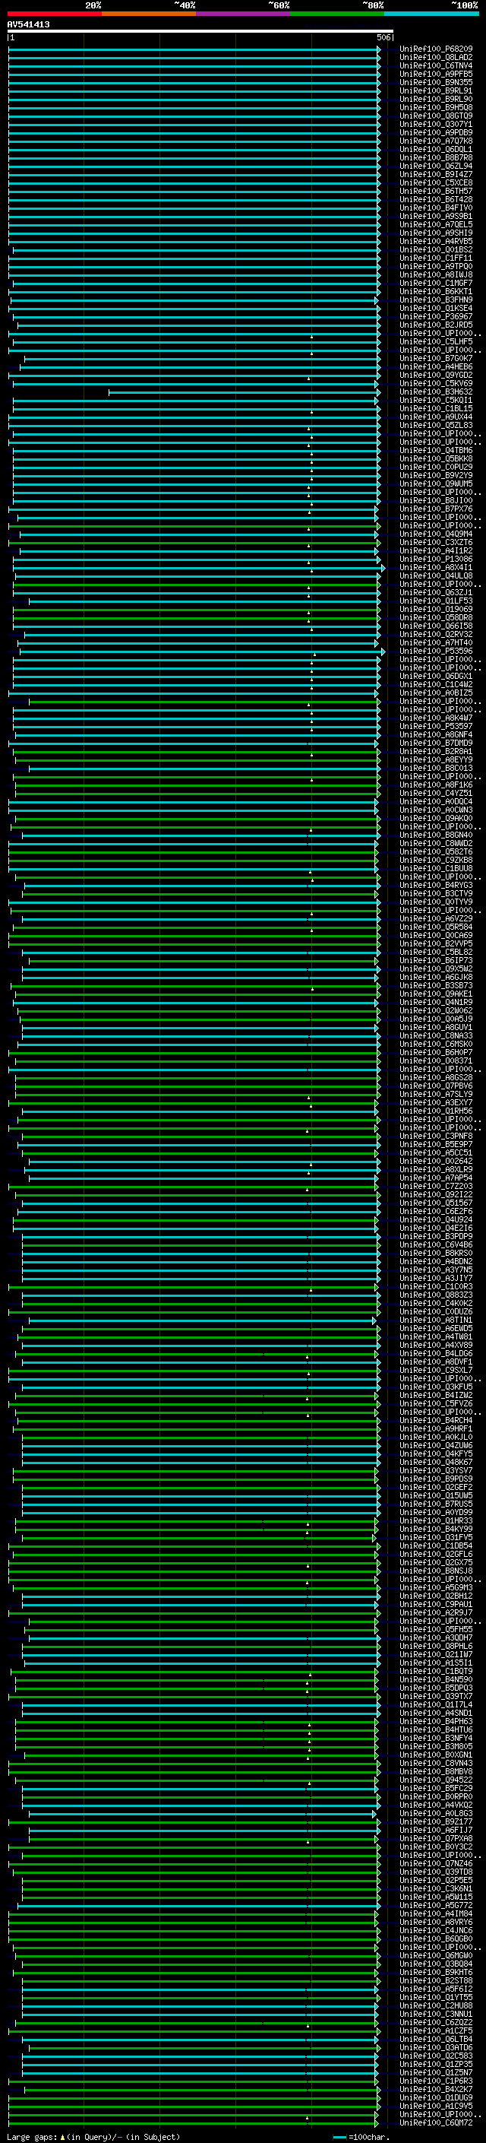Click the green ~80% identity legend segment
The width and height of the screenshot is (486, 2143).
tap(336, 14)
